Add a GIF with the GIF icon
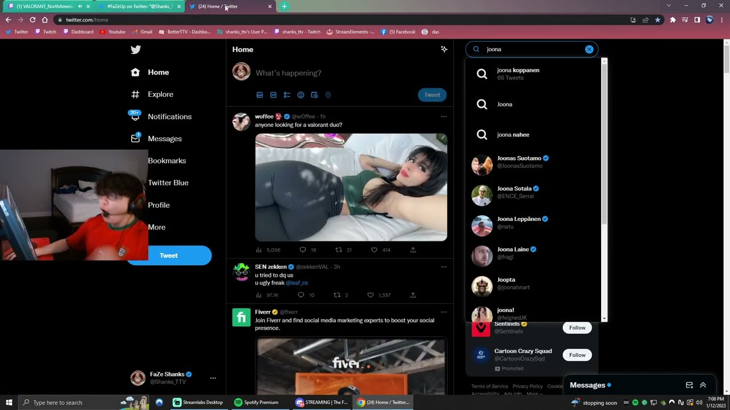Viewport: 730px width, 410px height. [x=273, y=95]
